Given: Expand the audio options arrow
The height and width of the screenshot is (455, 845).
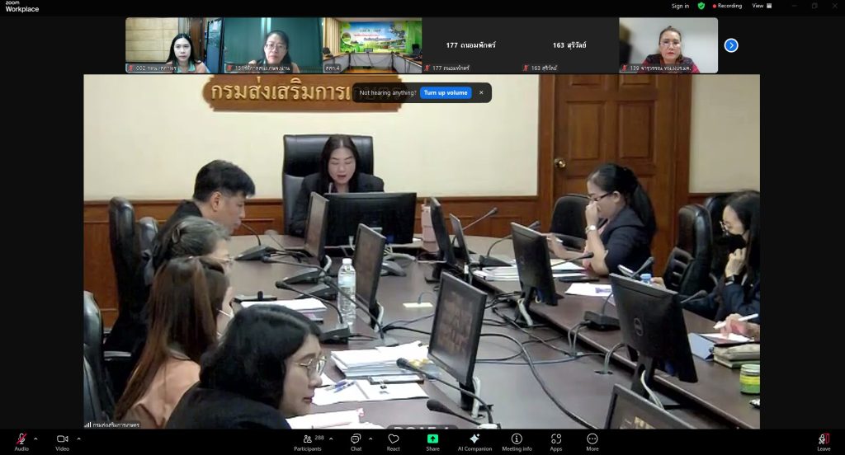Looking at the screenshot, I should 35,439.
